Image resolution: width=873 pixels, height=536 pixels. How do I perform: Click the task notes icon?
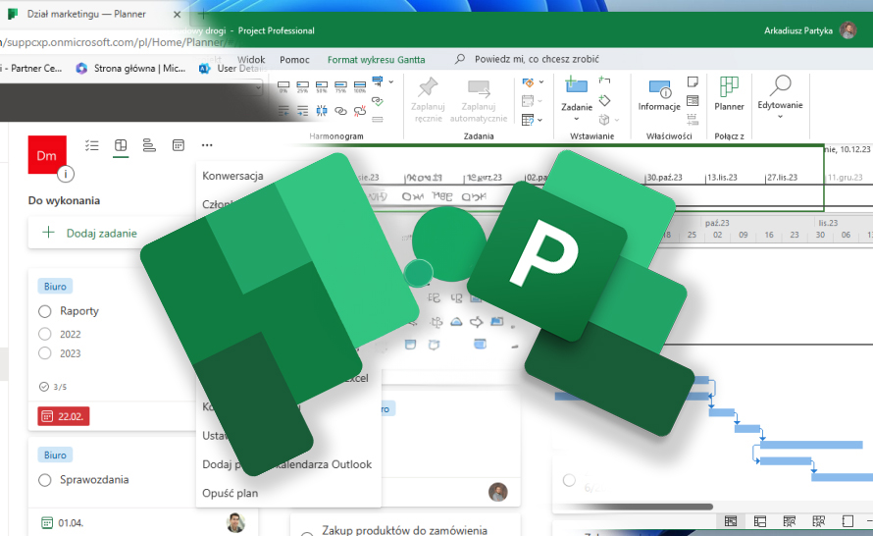click(x=693, y=81)
